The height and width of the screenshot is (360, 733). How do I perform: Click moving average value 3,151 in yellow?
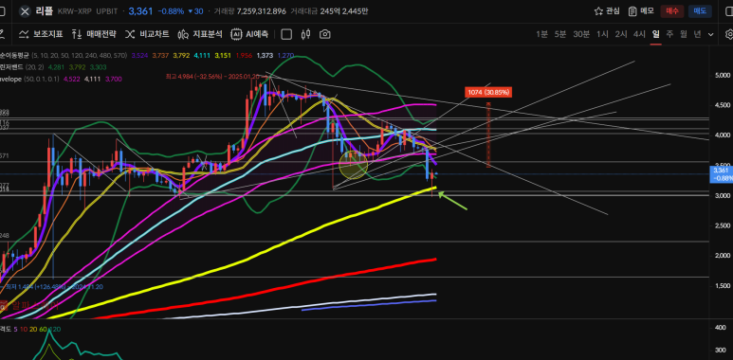click(223, 55)
